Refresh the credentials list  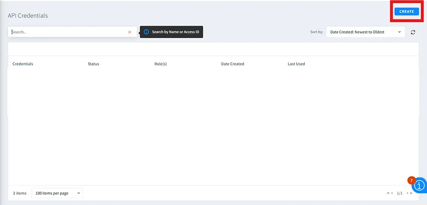tap(413, 32)
